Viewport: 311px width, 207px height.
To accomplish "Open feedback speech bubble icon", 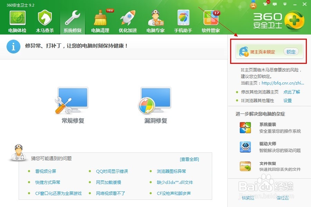I will coord(274,4).
